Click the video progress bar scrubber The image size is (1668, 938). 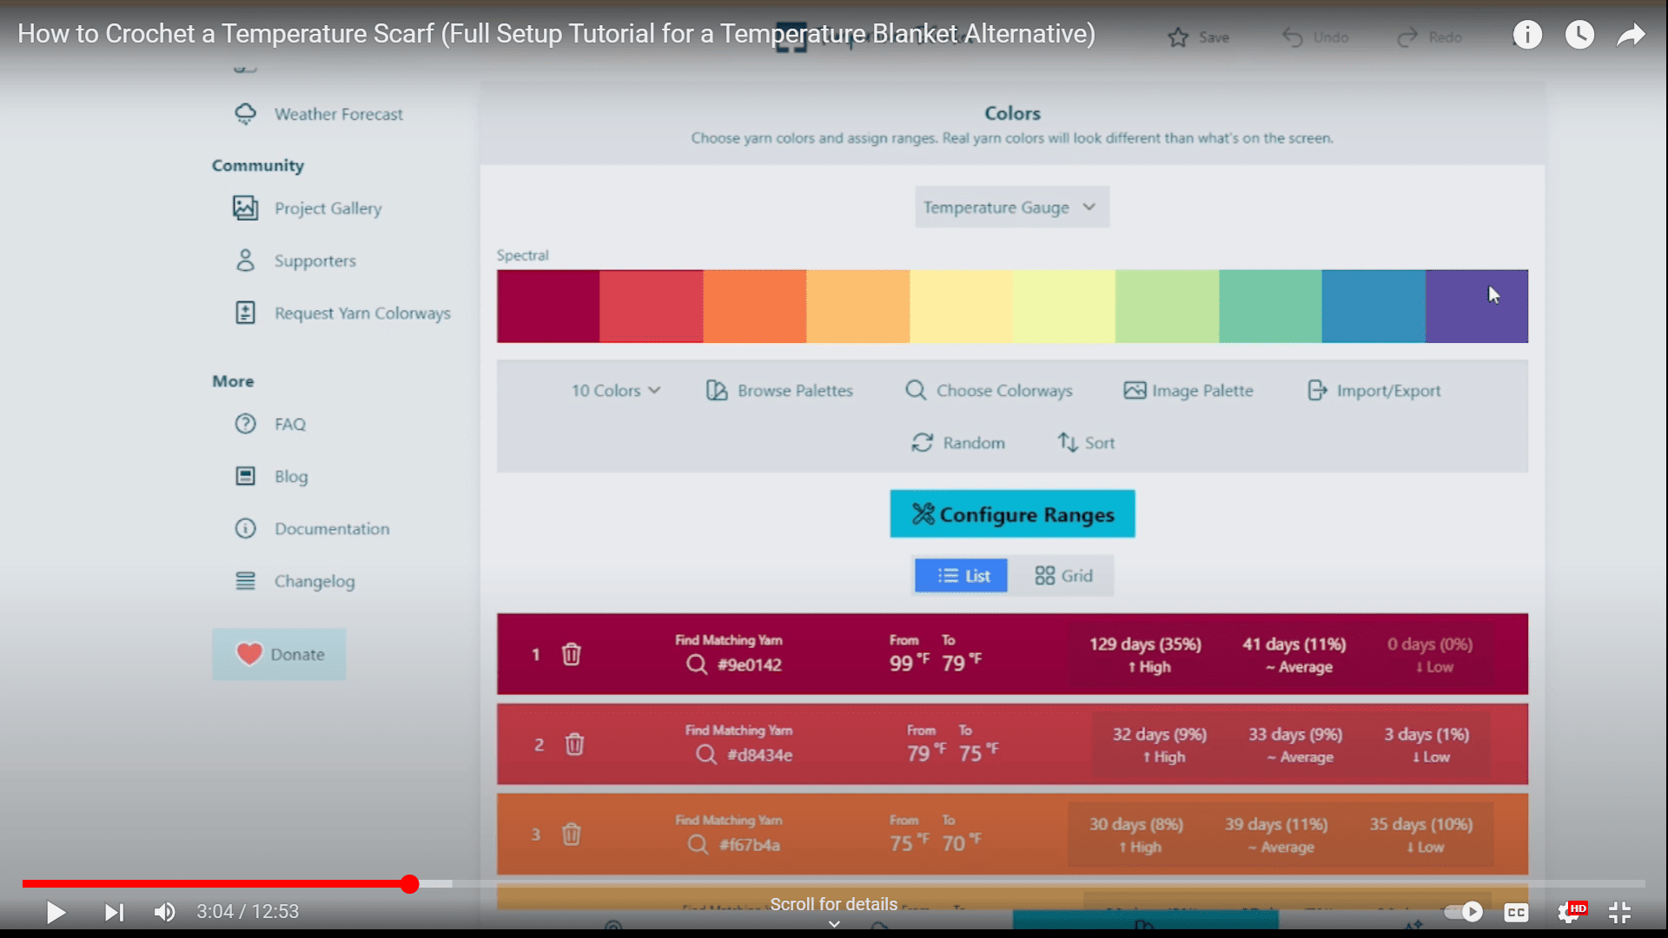click(410, 884)
